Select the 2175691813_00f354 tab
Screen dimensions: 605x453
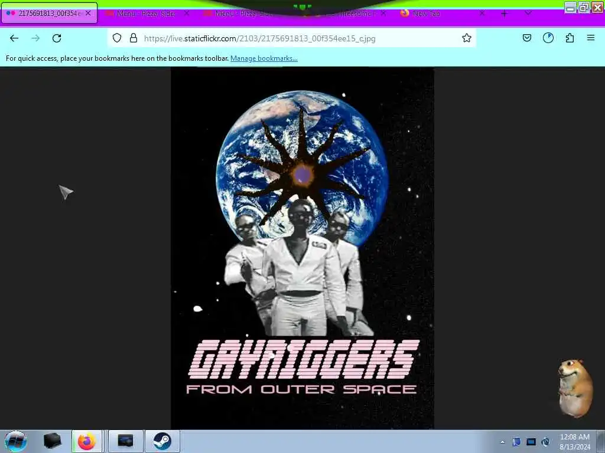click(49, 13)
